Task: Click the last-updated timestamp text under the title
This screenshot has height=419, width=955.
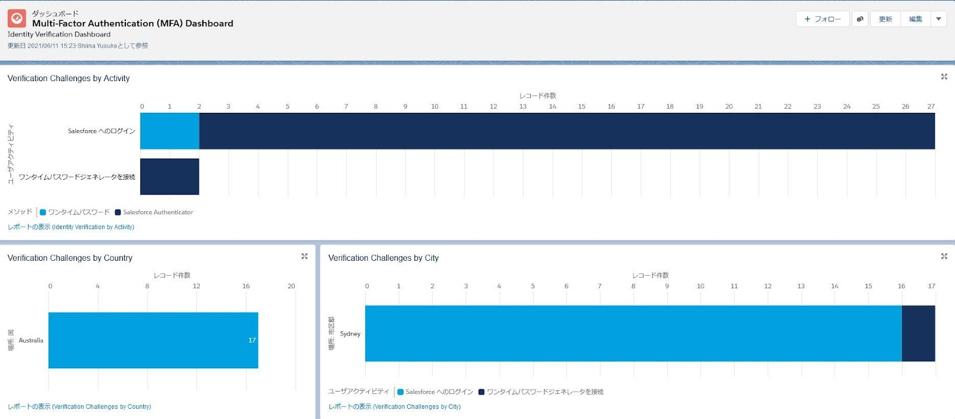Action: coord(78,46)
